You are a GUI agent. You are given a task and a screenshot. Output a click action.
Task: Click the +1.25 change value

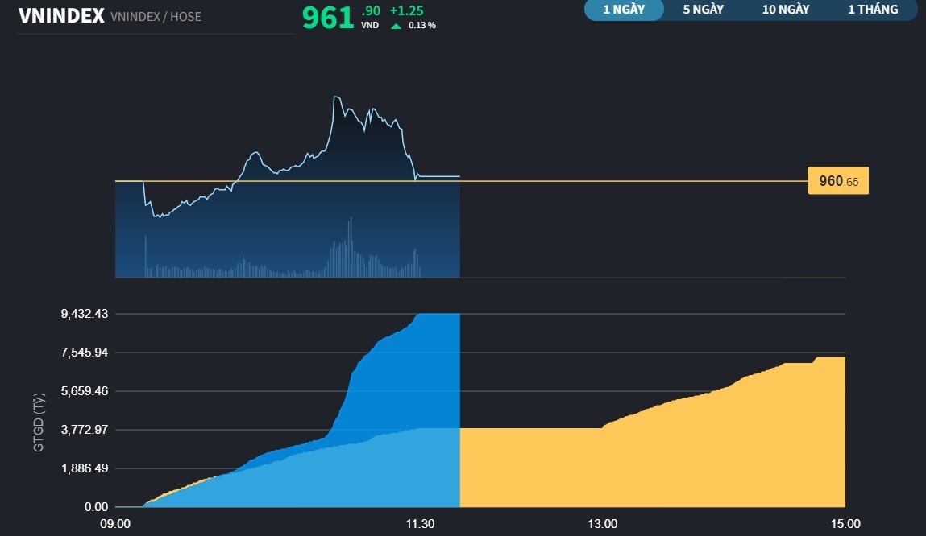(x=406, y=10)
